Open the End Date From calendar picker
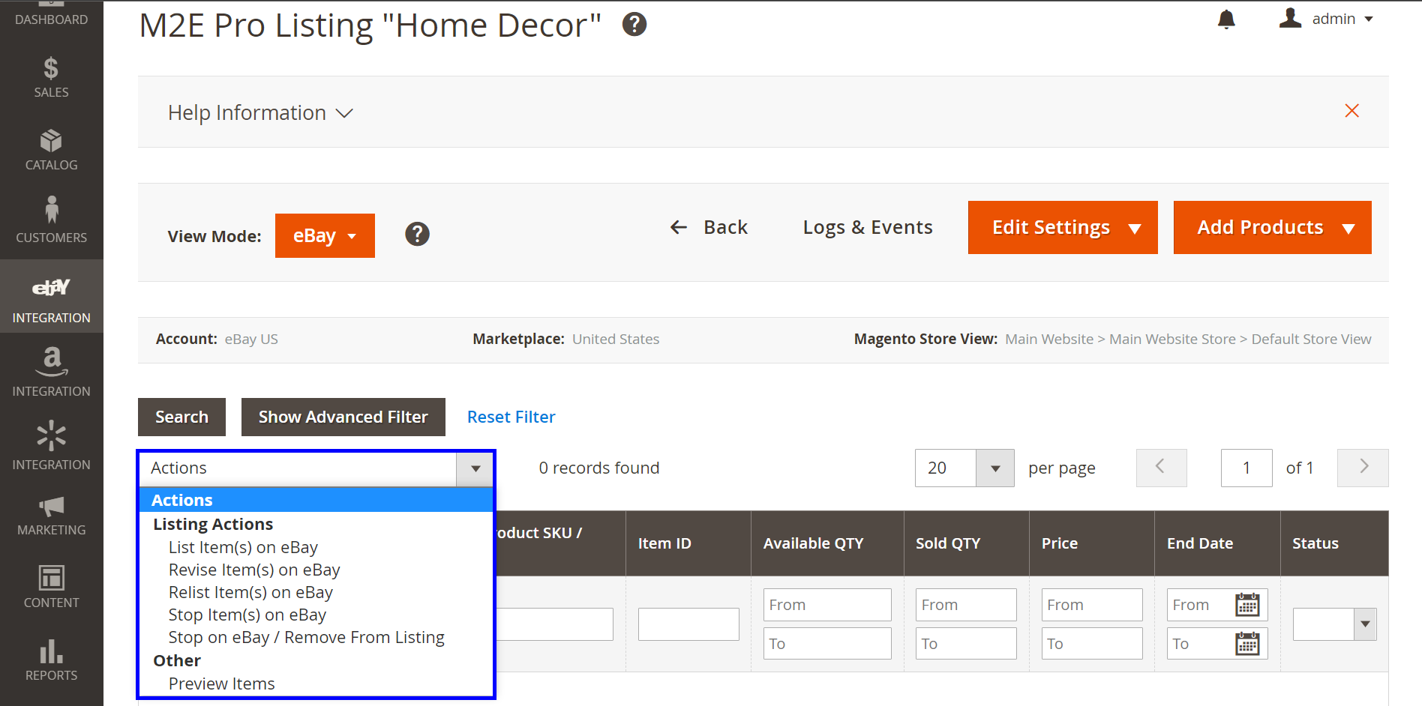The image size is (1422, 706). (x=1247, y=605)
